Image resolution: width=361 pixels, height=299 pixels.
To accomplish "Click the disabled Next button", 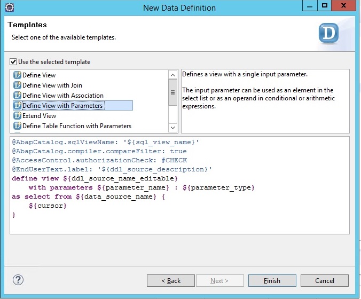I will 219,281.
